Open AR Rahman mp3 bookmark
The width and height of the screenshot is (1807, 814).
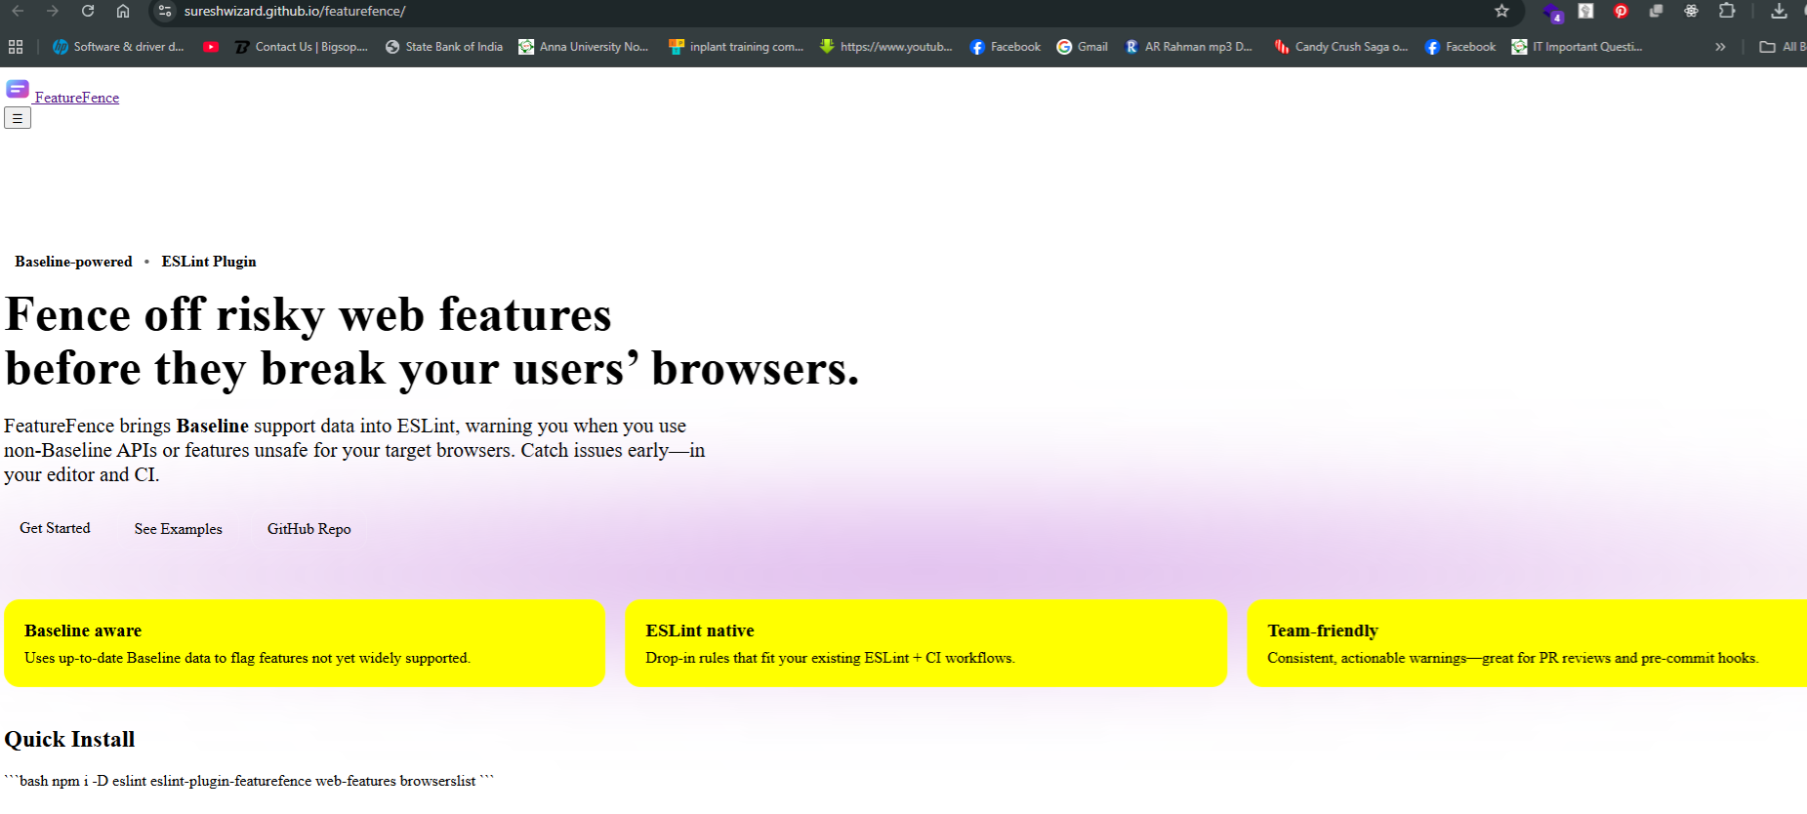click(1188, 47)
